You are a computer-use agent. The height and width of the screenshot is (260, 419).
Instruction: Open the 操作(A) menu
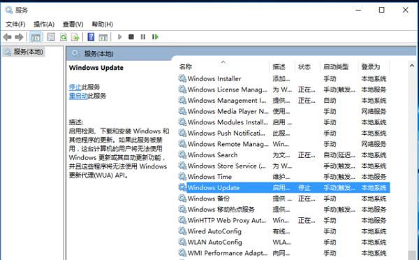44,24
